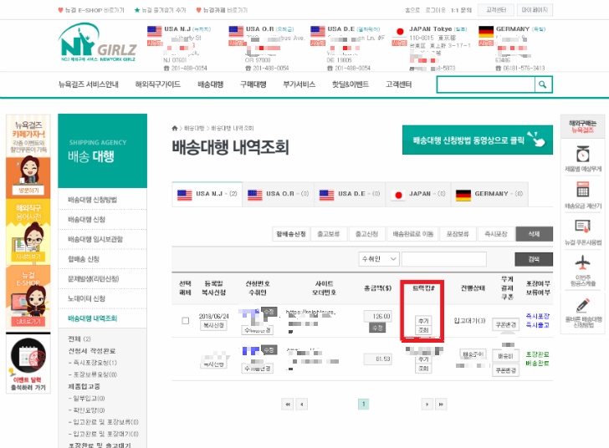Open 부가서비스 in main navigation
The height and width of the screenshot is (448, 609).
tap(299, 84)
